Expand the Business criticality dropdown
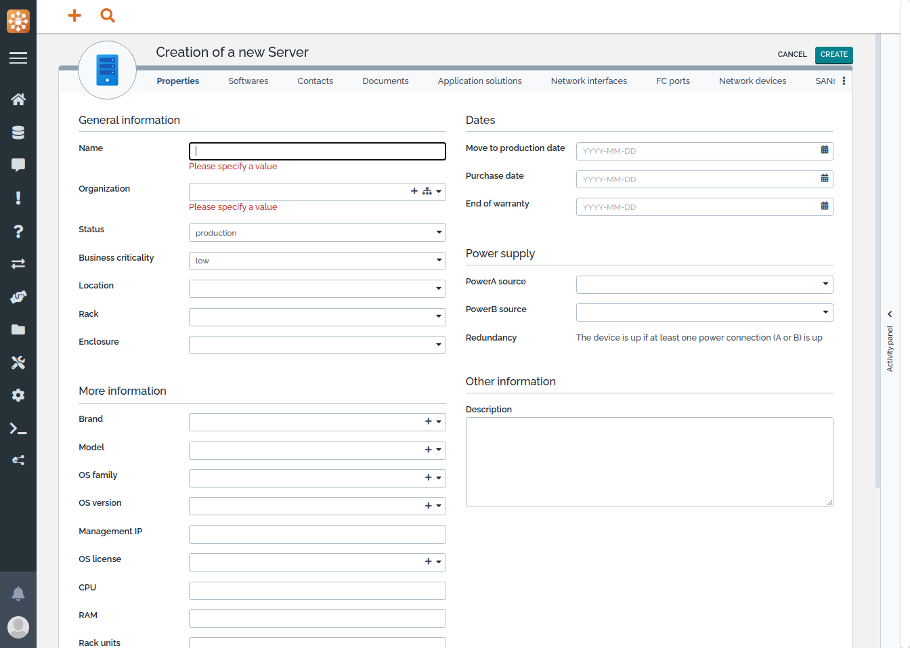The height and width of the screenshot is (648, 910). [317, 261]
